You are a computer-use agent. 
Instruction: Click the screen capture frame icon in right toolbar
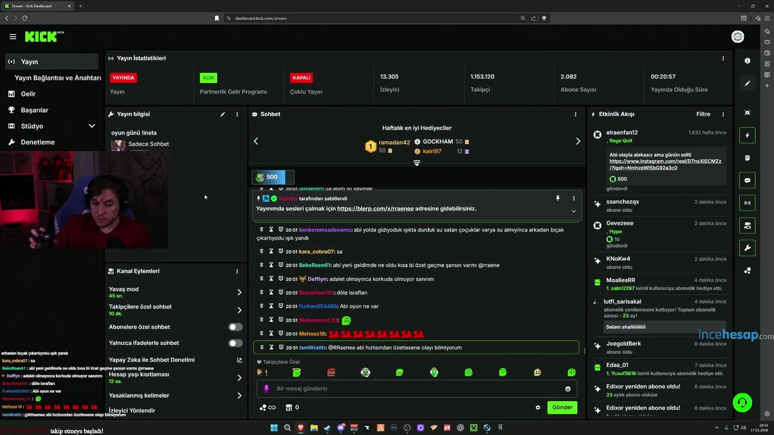747,113
